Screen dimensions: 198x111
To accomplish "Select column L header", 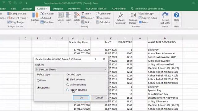I will click(125, 38).
